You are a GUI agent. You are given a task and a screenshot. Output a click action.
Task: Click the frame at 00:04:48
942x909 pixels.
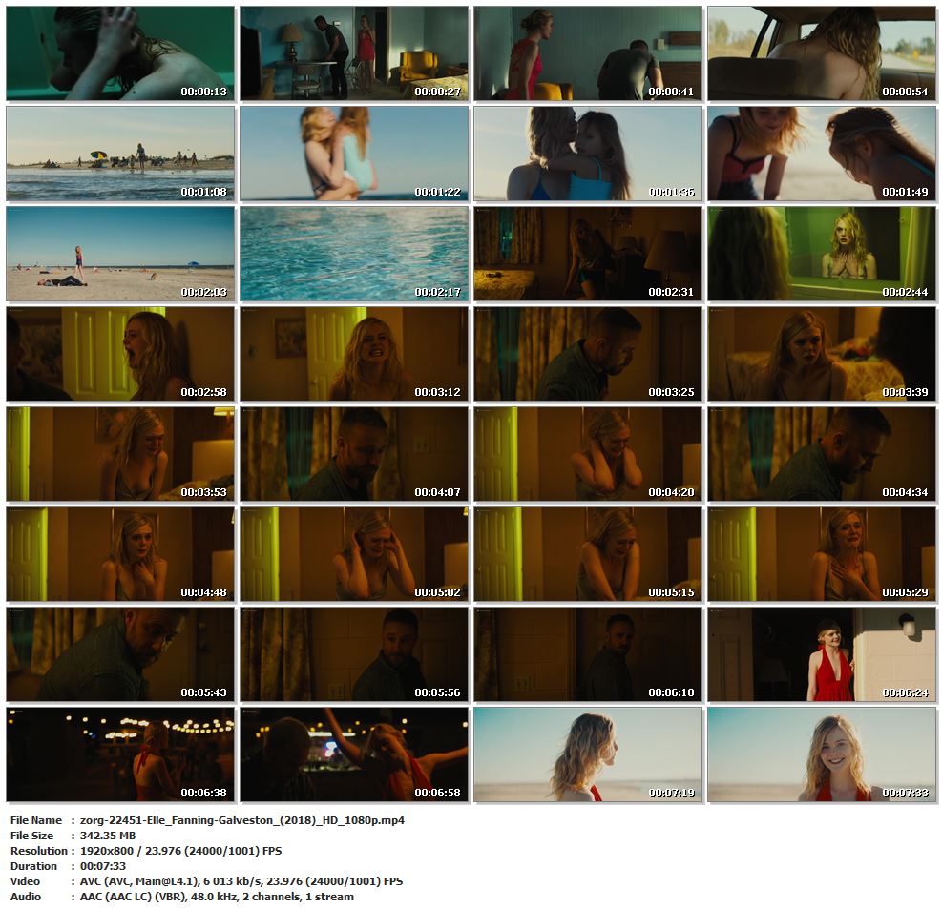(x=120, y=554)
